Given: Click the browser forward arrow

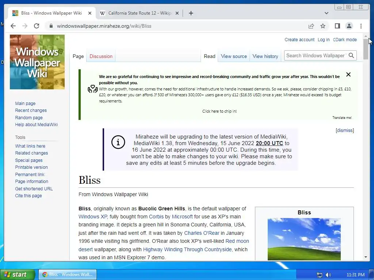Looking at the screenshot, I should coord(25,26).
